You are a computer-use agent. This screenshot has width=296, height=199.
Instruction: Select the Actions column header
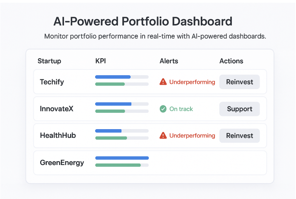231,61
